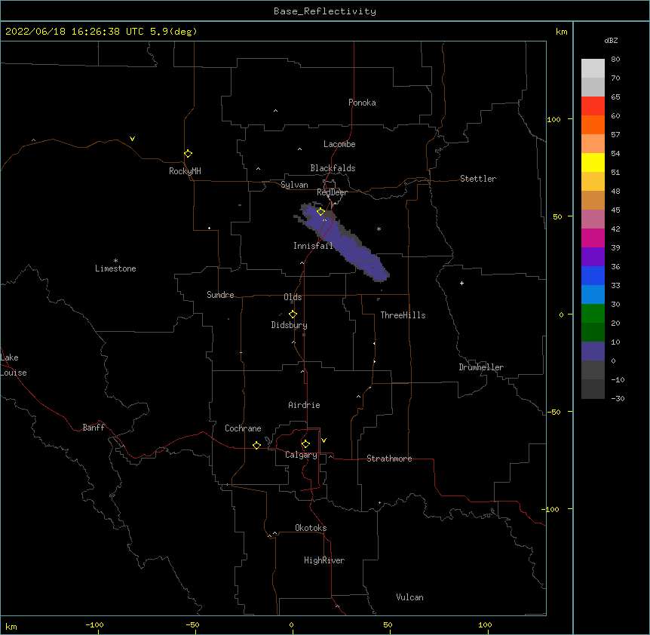Click the 50 tick on the bottom axis

pos(388,625)
